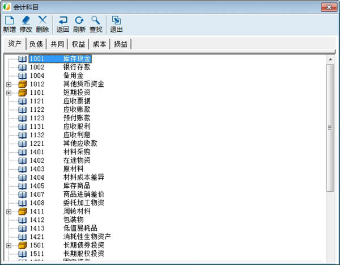Click the 返回 (Return) toolbar icon
340x265 pixels.
63,20
